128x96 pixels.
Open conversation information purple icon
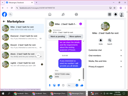(x=81, y=24)
